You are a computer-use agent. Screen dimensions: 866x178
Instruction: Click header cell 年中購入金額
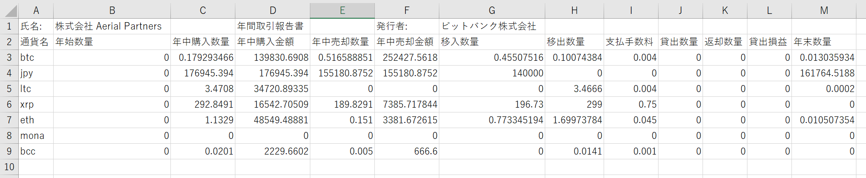pyautogui.click(x=272, y=42)
